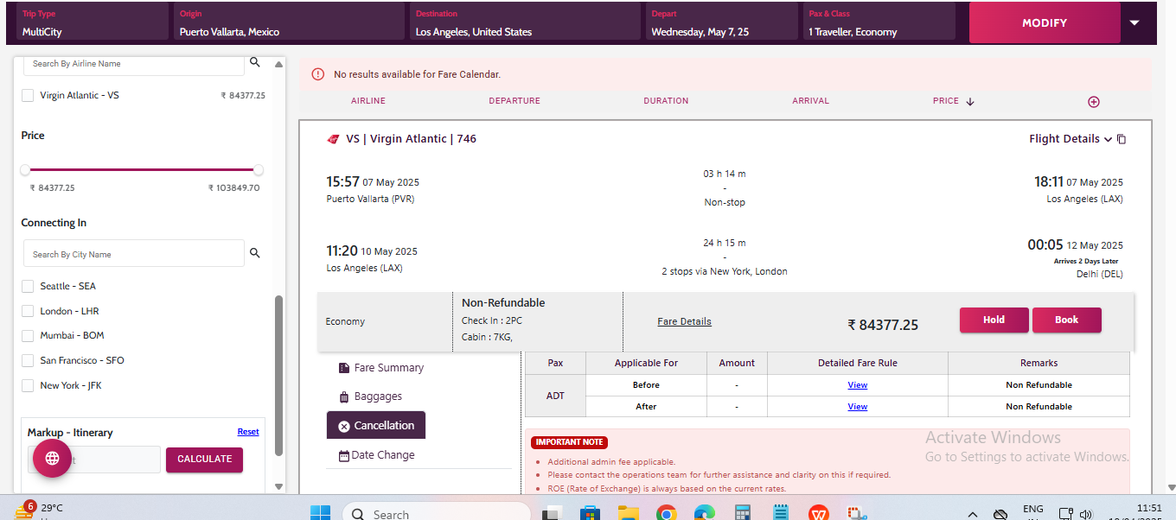This screenshot has width=1176, height=520.
Task: Collapse the Flight Details chevron
Action: (1108, 139)
